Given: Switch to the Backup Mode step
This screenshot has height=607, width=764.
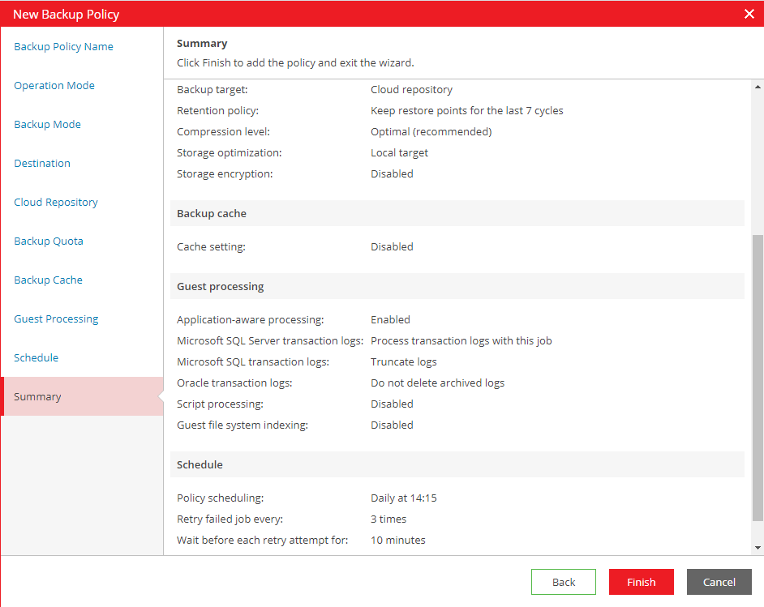Looking at the screenshot, I should click(47, 125).
